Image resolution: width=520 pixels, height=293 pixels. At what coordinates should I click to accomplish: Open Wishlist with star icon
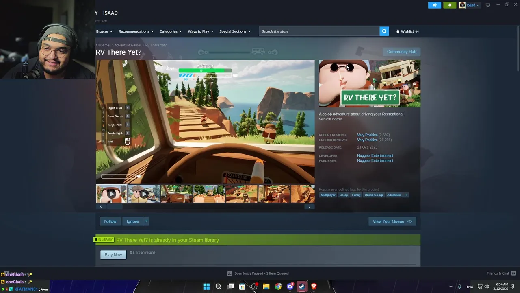407,31
